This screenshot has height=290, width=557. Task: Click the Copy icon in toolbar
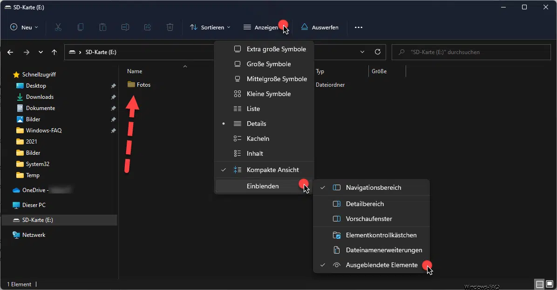(x=81, y=28)
